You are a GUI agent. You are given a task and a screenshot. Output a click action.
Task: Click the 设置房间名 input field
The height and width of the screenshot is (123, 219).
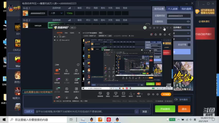[x=179, y=16]
